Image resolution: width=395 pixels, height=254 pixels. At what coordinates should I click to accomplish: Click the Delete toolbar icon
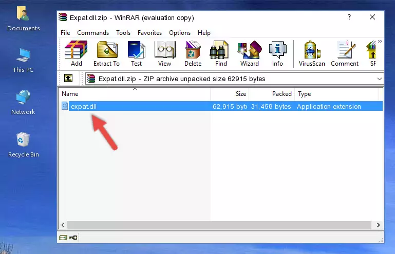point(193,53)
